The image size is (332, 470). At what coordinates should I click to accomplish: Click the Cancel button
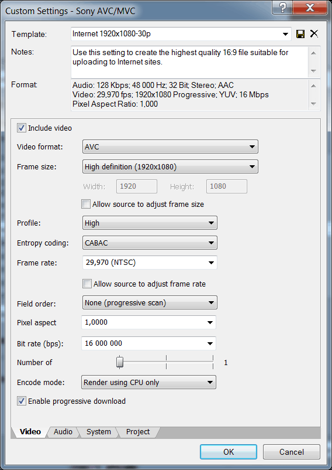(292, 452)
